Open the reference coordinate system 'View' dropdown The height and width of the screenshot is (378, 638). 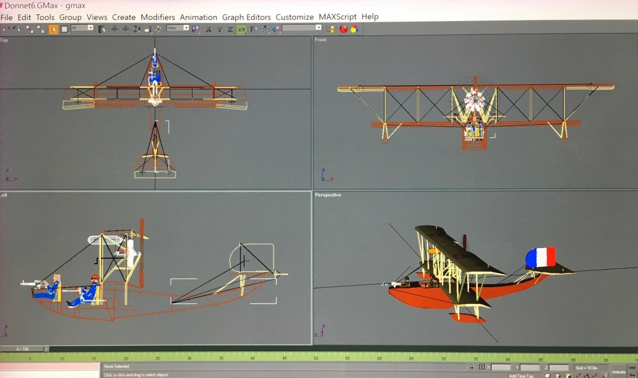click(x=177, y=28)
